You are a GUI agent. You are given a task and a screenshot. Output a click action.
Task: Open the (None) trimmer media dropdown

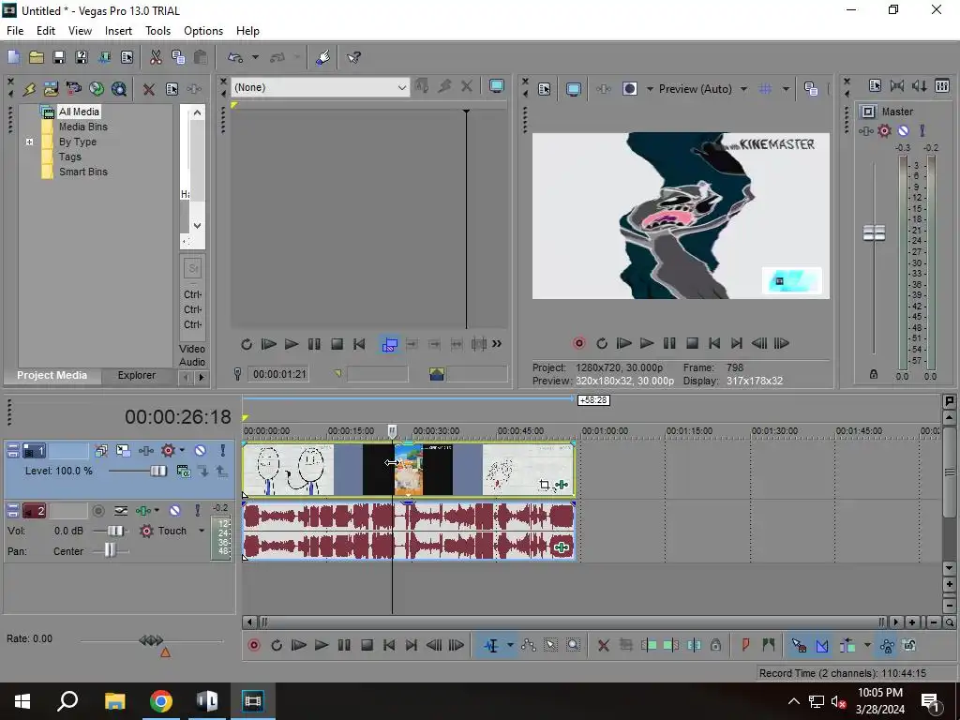(x=401, y=87)
